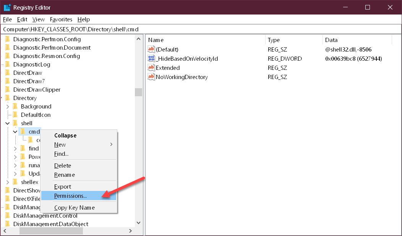Click the tree vertical scrollbar up arrow

point(138,39)
